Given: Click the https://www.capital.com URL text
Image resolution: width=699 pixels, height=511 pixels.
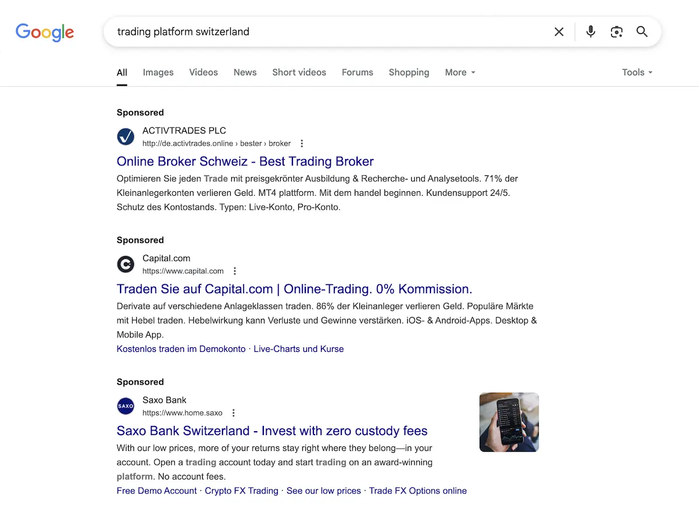Looking at the screenshot, I should tap(183, 271).
